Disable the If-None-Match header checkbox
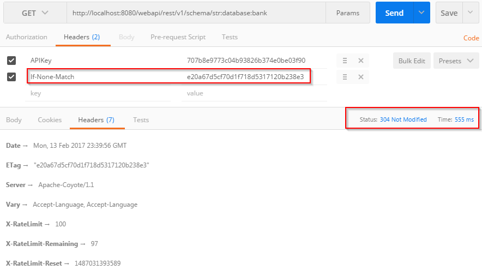 point(11,77)
